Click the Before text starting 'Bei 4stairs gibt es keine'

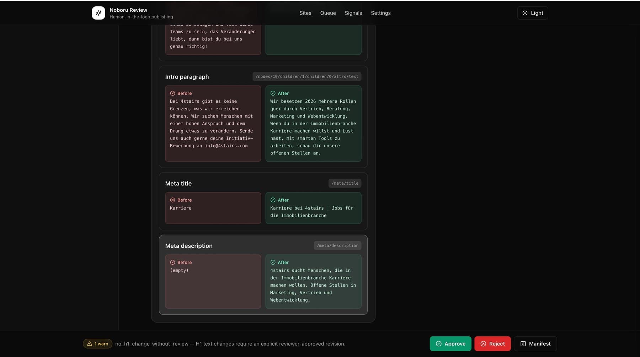point(212,124)
